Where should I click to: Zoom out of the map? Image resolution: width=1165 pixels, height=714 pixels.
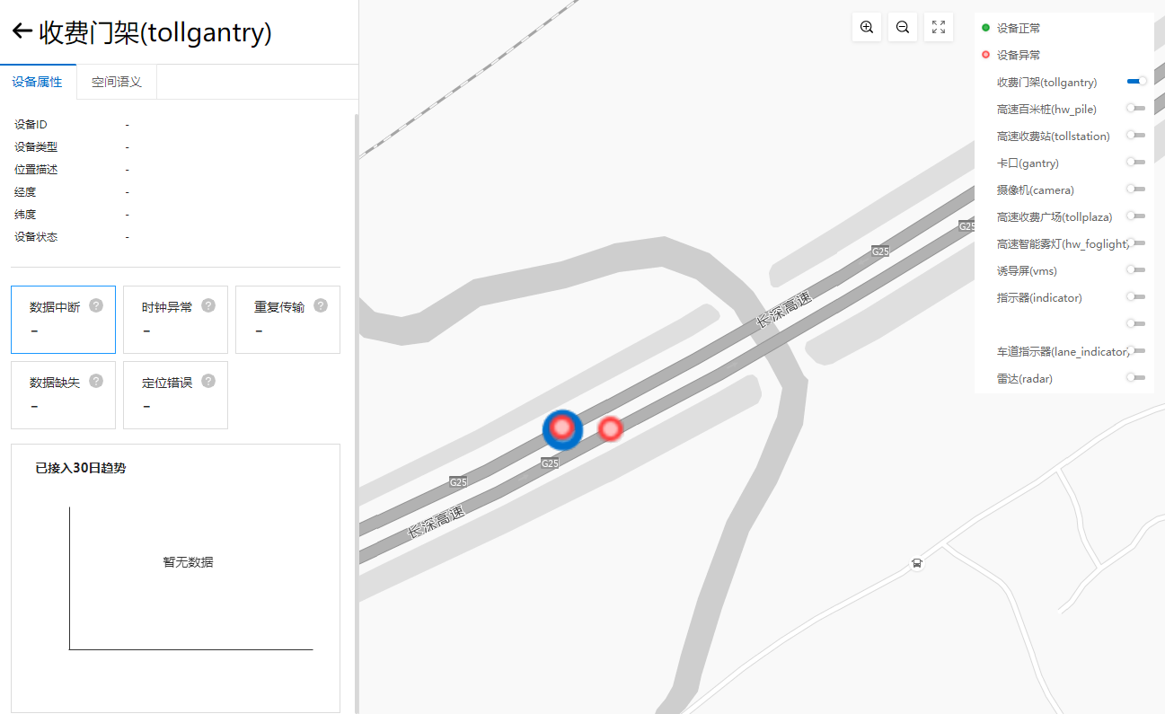coord(903,27)
